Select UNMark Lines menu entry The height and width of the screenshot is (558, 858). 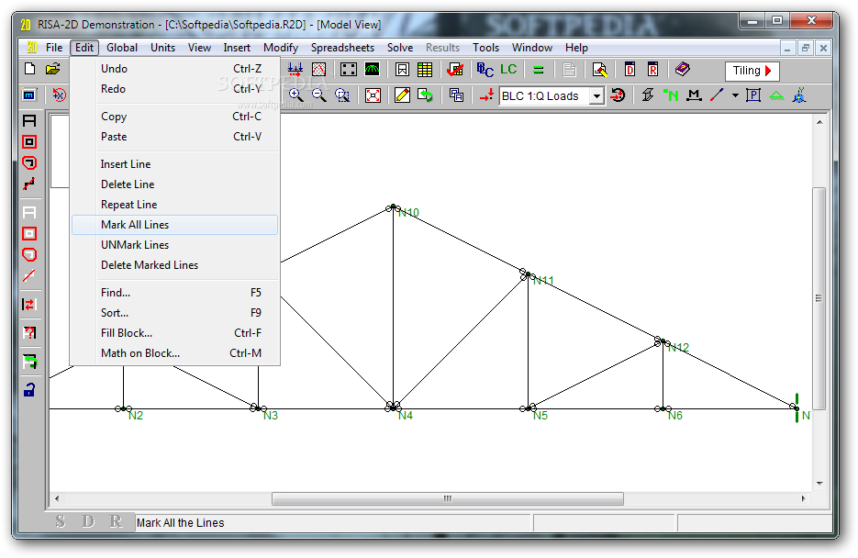(x=174, y=245)
